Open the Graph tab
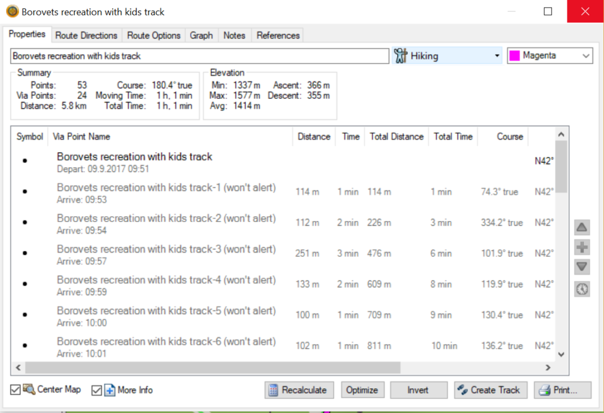 click(201, 35)
